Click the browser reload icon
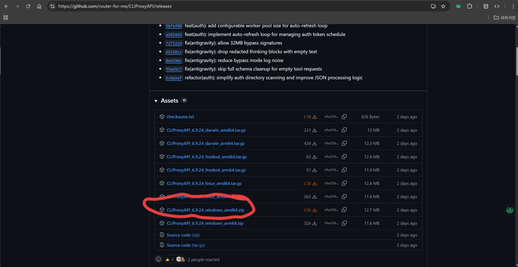 point(28,6)
